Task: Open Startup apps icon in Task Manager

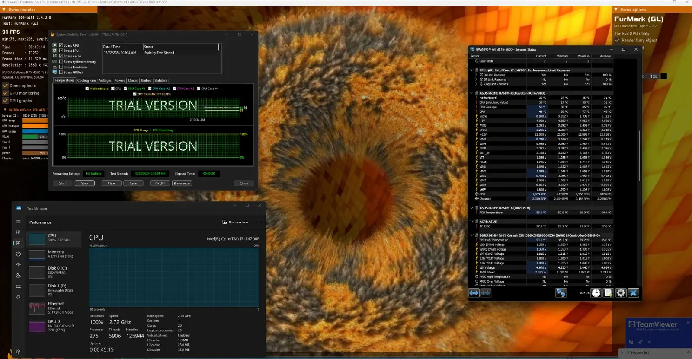Action: 18,265
